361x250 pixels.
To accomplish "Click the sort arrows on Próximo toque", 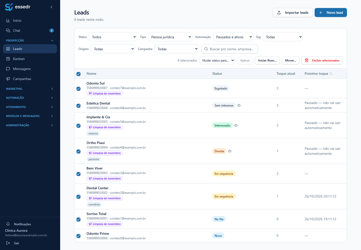I will [331, 73].
